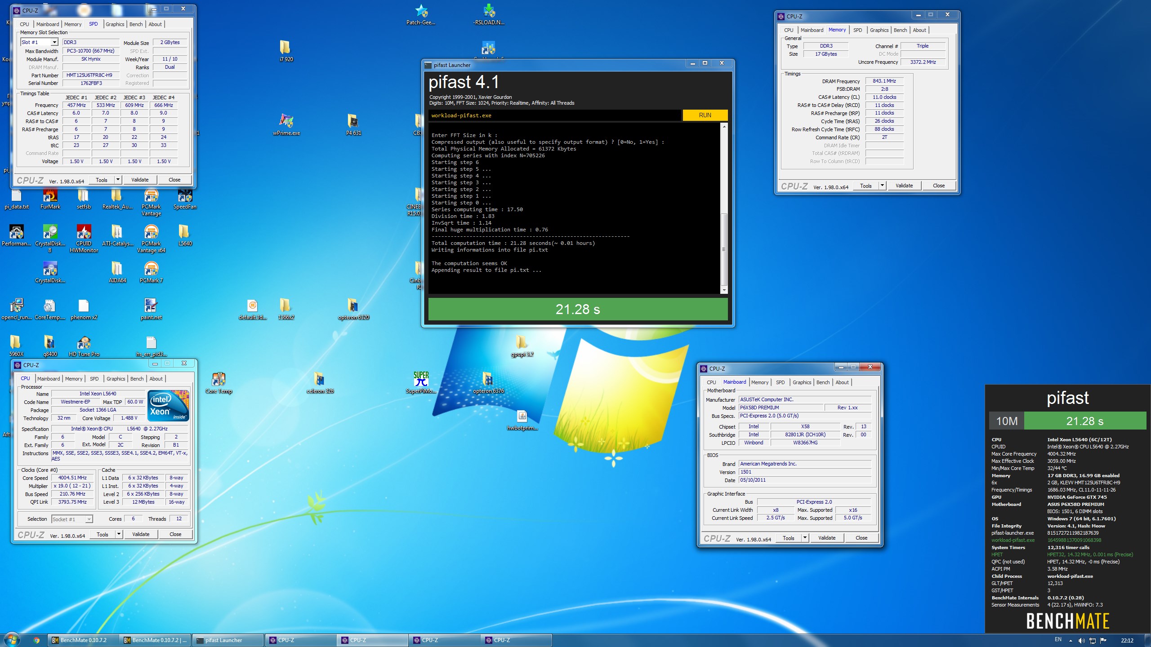Click the scroll-down arrow in pifast console
Viewport: 1151px width, 647px height.
[724, 290]
